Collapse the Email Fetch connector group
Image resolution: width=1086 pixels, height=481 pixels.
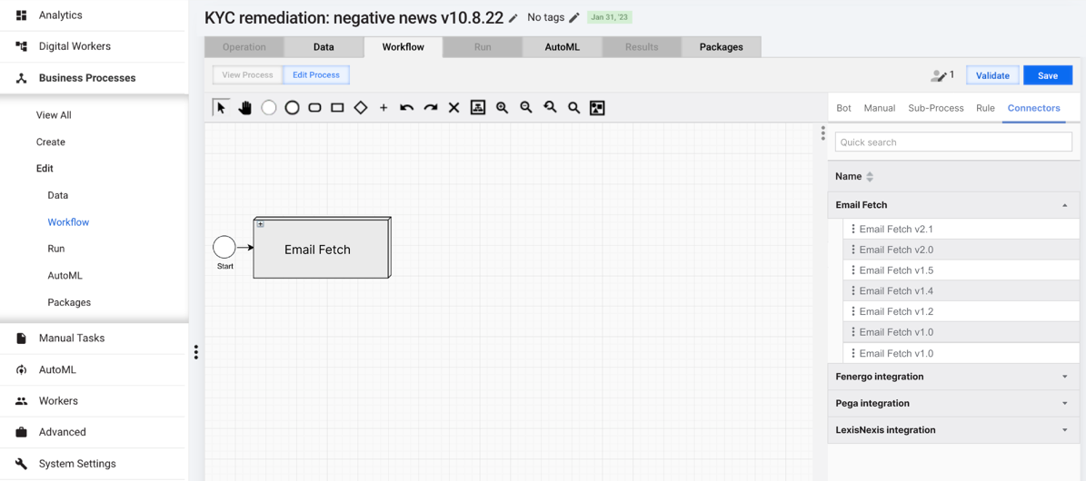tap(1064, 205)
